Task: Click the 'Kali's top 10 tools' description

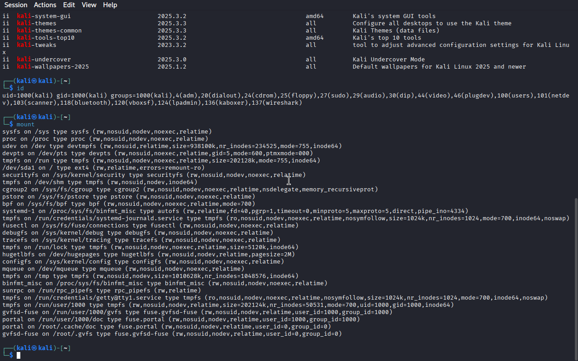Action: click(387, 38)
